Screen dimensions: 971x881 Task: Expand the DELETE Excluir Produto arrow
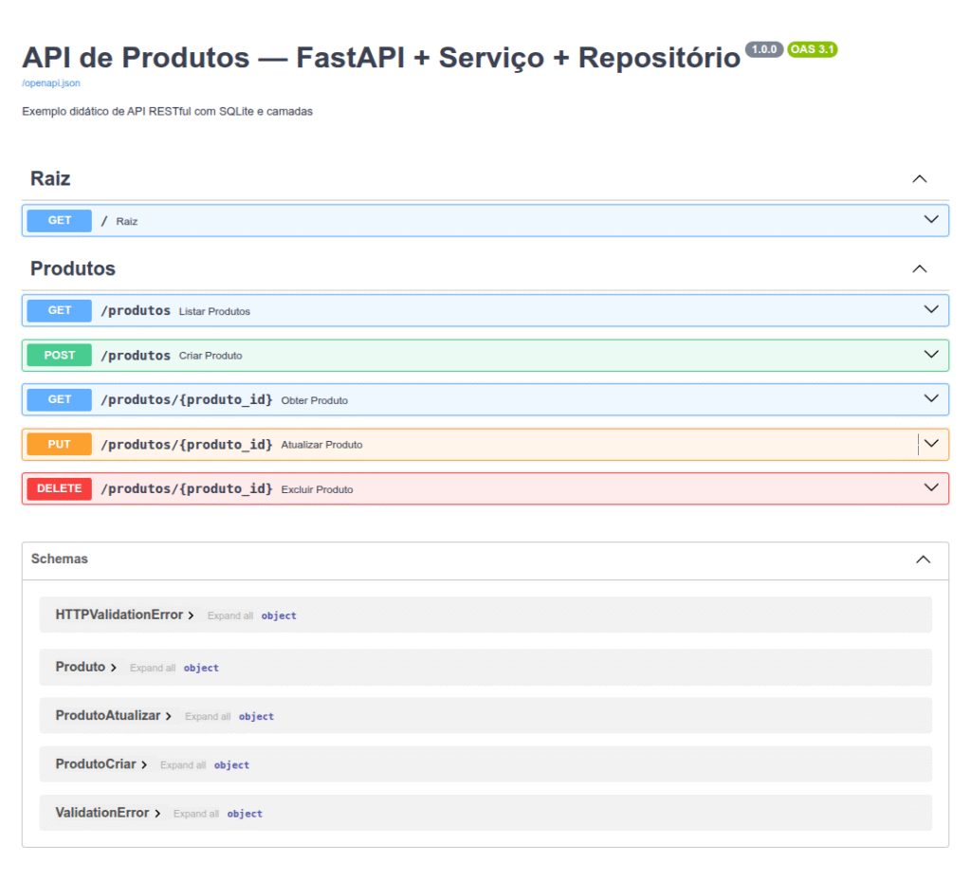(930, 488)
